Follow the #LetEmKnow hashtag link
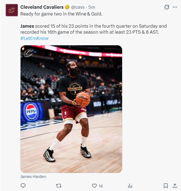The image size is (181, 191). pos(34,38)
